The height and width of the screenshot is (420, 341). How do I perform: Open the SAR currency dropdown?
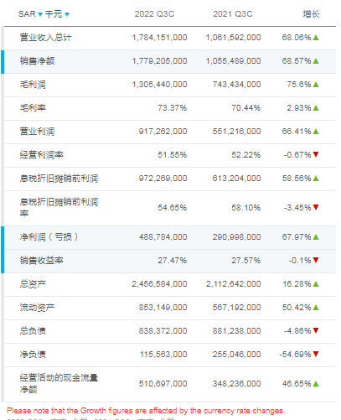point(30,14)
